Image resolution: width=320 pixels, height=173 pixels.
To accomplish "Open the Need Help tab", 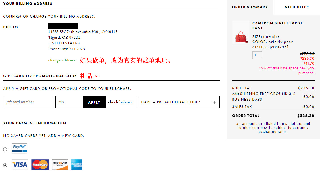I will (x=296, y=7).
